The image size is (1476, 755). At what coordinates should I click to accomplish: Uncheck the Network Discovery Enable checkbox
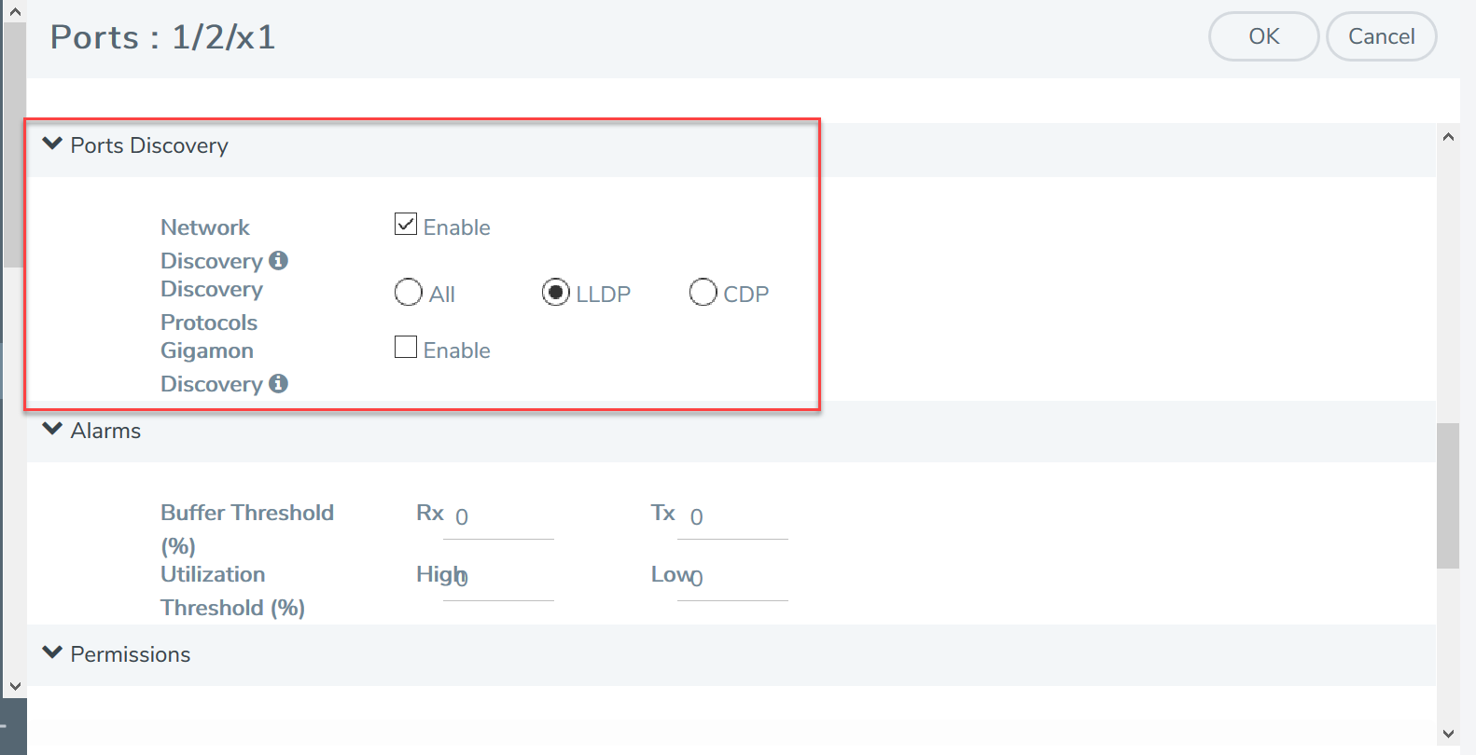[406, 225]
